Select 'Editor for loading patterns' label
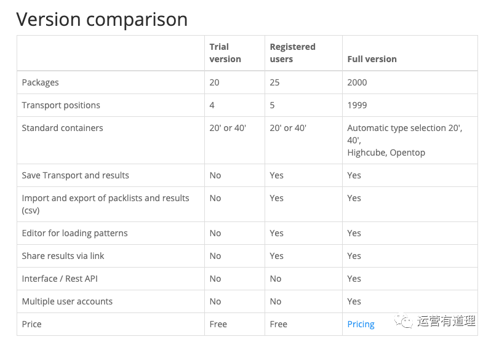491x342 pixels. 74,233
